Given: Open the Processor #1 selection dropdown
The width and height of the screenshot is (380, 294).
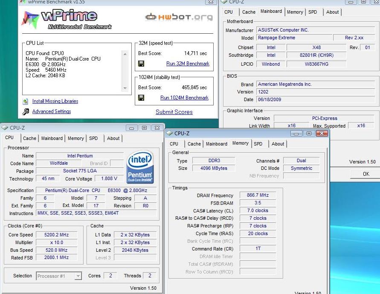Looking at the screenshot, I should [x=78, y=276].
